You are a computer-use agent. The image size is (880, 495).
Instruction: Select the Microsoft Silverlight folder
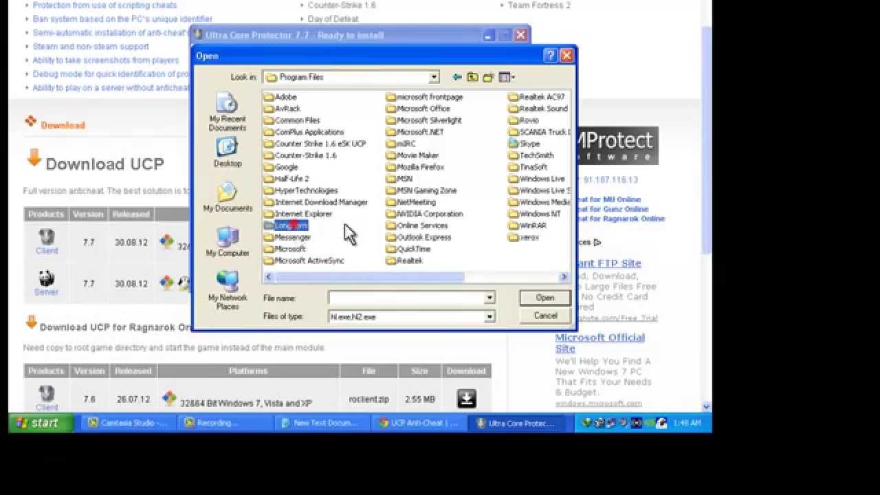(x=424, y=120)
